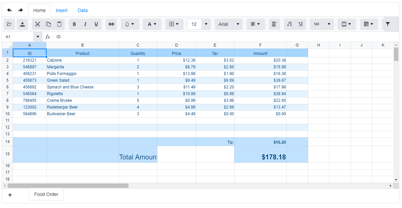The height and width of the screenshot is (208, 402).
Task: Open the font color A dropdown
Action: coord(152,24)
